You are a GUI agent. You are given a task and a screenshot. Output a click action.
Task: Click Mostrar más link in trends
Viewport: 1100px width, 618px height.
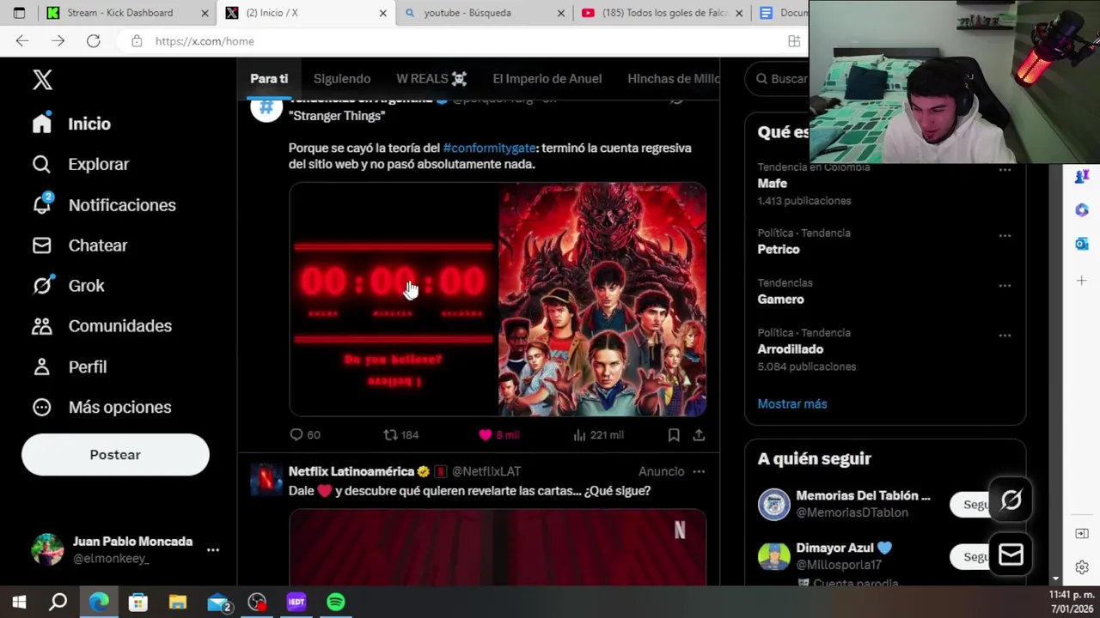(792, 403)
